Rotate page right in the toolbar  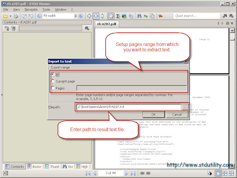pyautogui.click(x=31, y=16)
